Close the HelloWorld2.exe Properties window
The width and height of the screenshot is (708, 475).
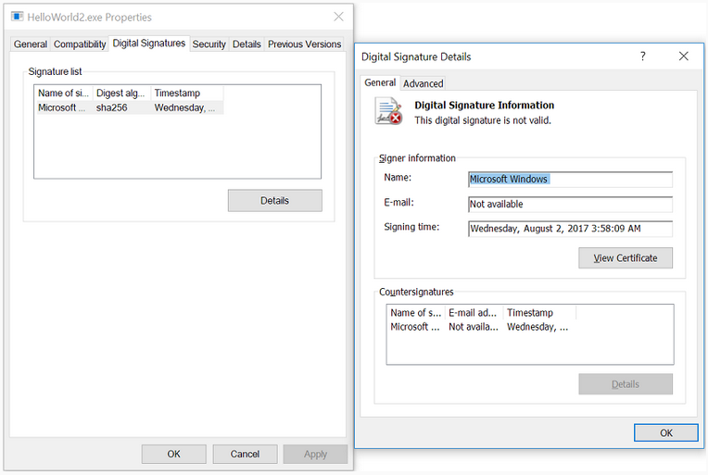click(339, 17)
